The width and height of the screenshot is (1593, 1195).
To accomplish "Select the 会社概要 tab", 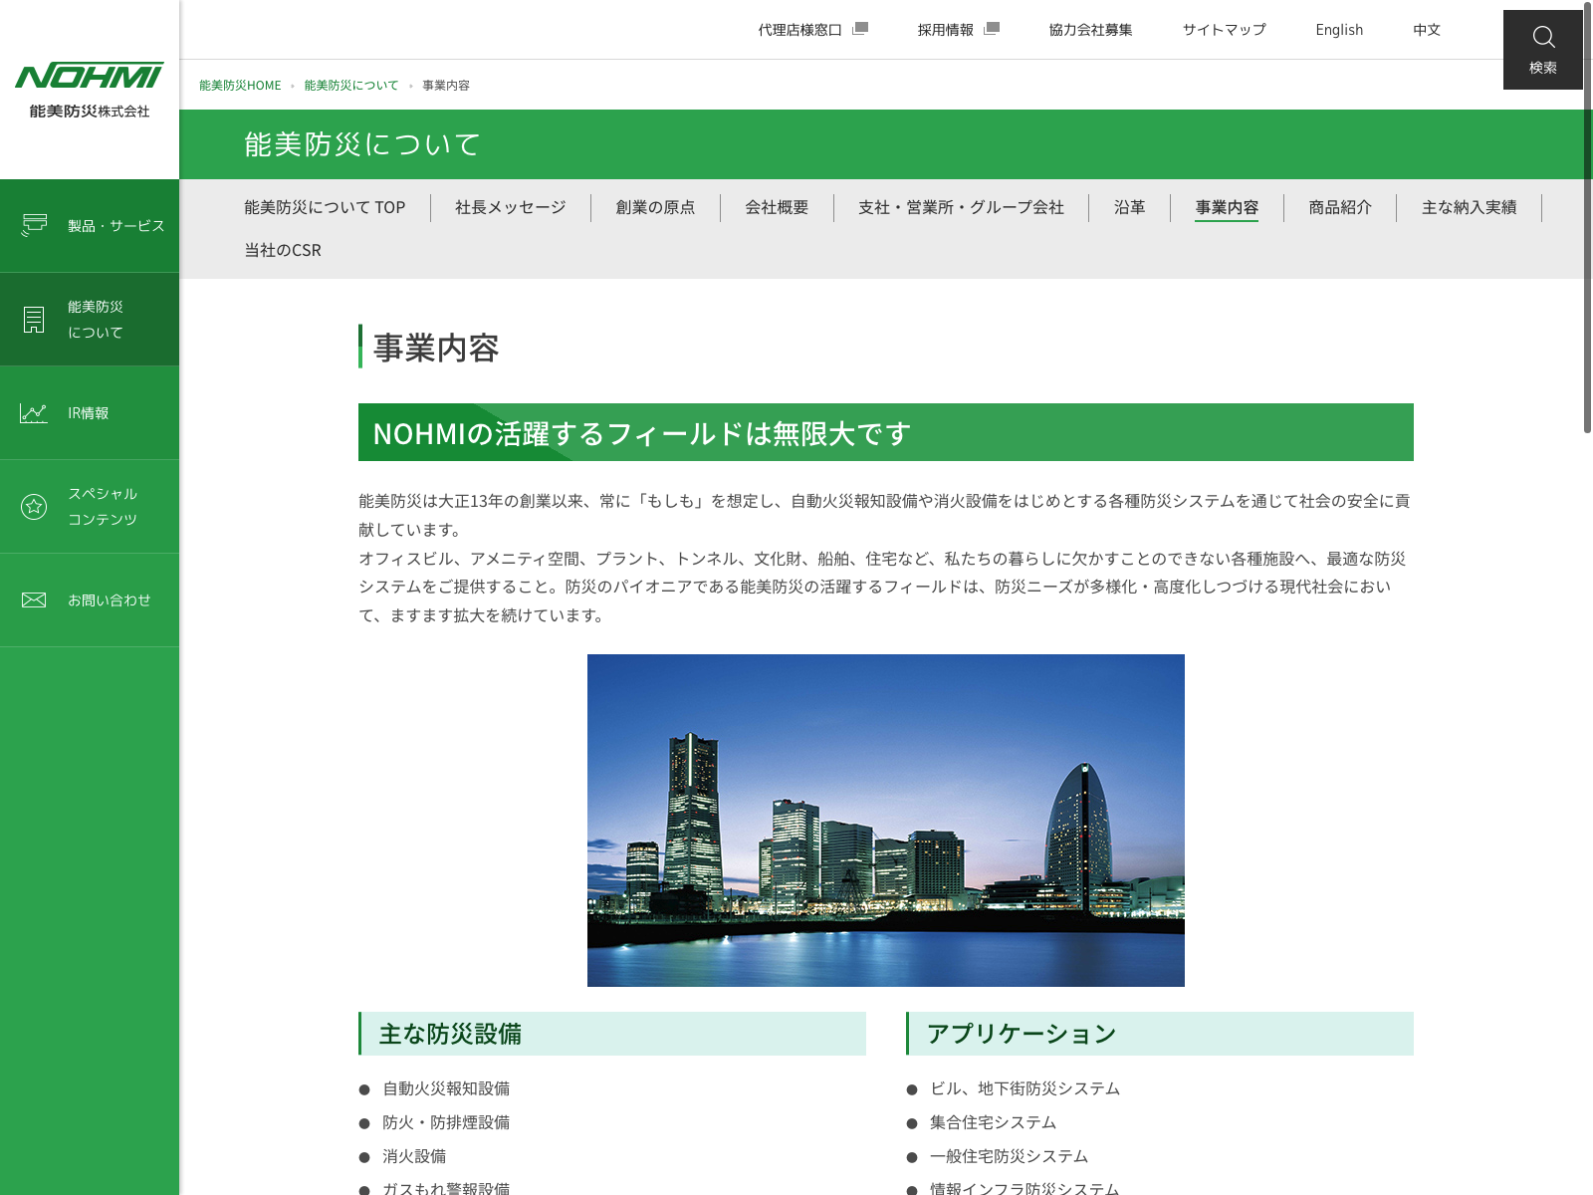I will [x=777, y=207].
